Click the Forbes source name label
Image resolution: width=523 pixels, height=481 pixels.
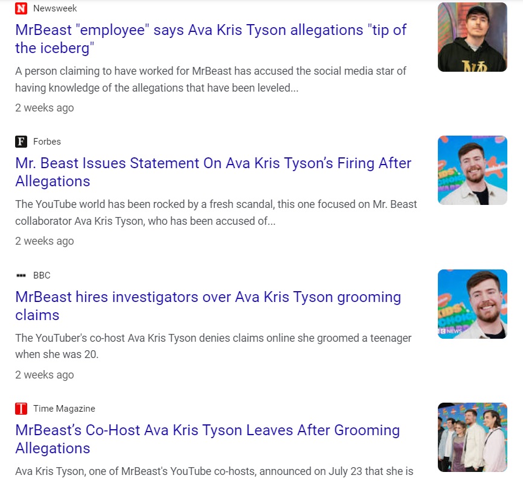click(47, 142)
